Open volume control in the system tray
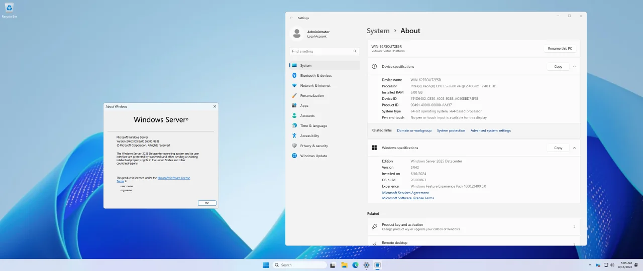Image resolution: width=643 pixels, height=271 pixels. click(612, 265)
